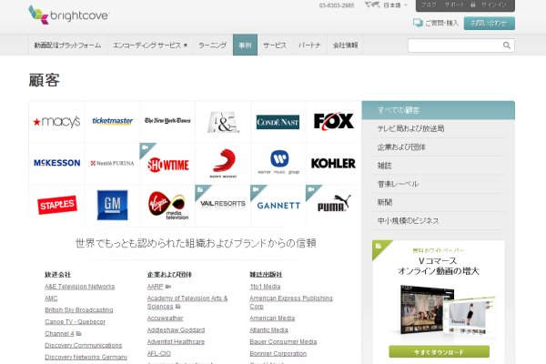Open the Showtime logo tile
The image size is (546, 364).
[167, 164]
